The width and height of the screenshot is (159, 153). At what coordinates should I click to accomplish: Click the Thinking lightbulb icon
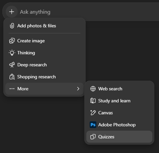(12, 53)
